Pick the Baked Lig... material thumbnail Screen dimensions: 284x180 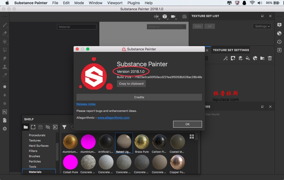(124, 143)
